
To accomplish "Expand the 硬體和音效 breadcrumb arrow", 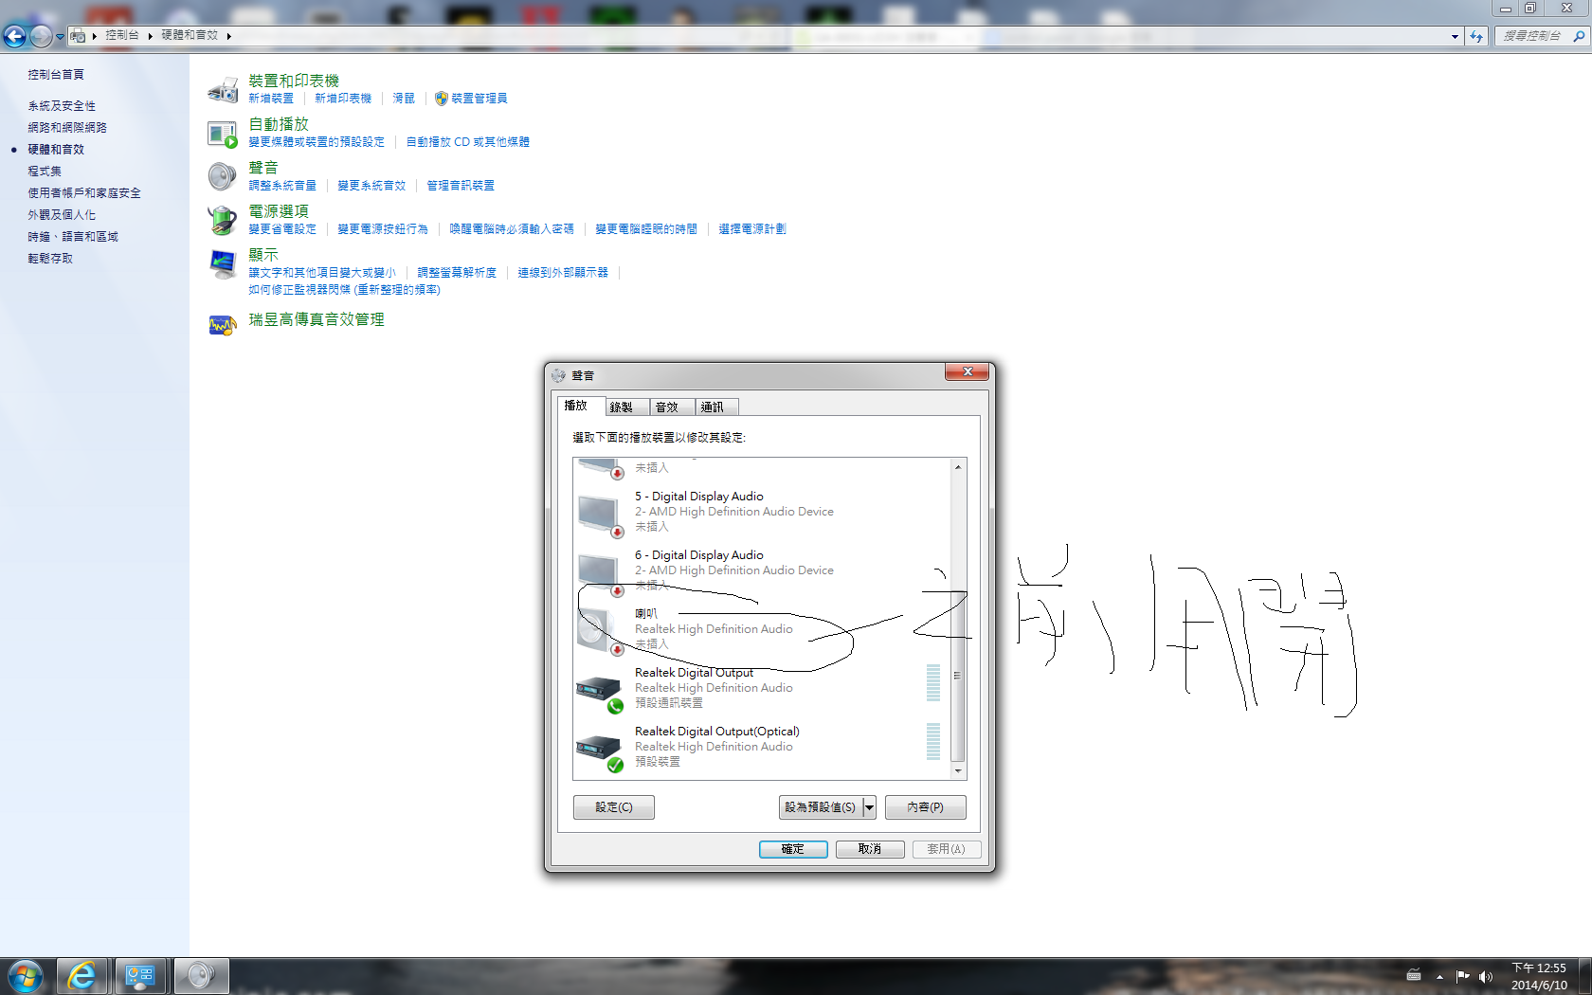I will (228, 36).
